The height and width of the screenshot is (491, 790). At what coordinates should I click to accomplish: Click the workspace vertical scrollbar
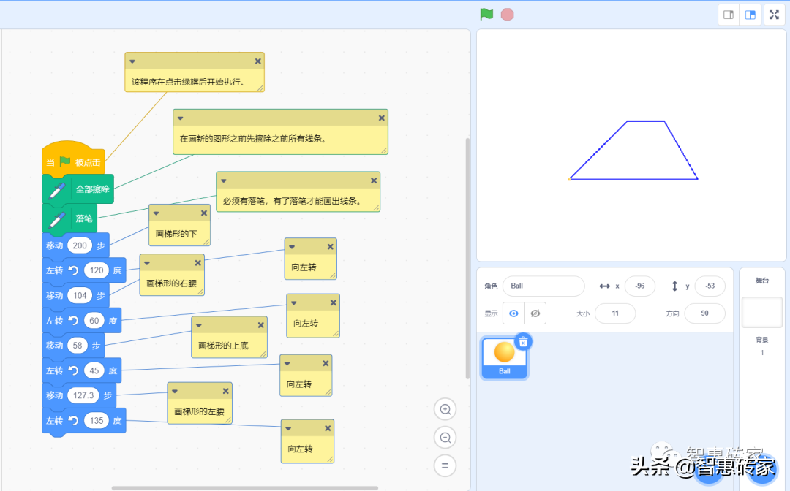click(x=467, y=258)
